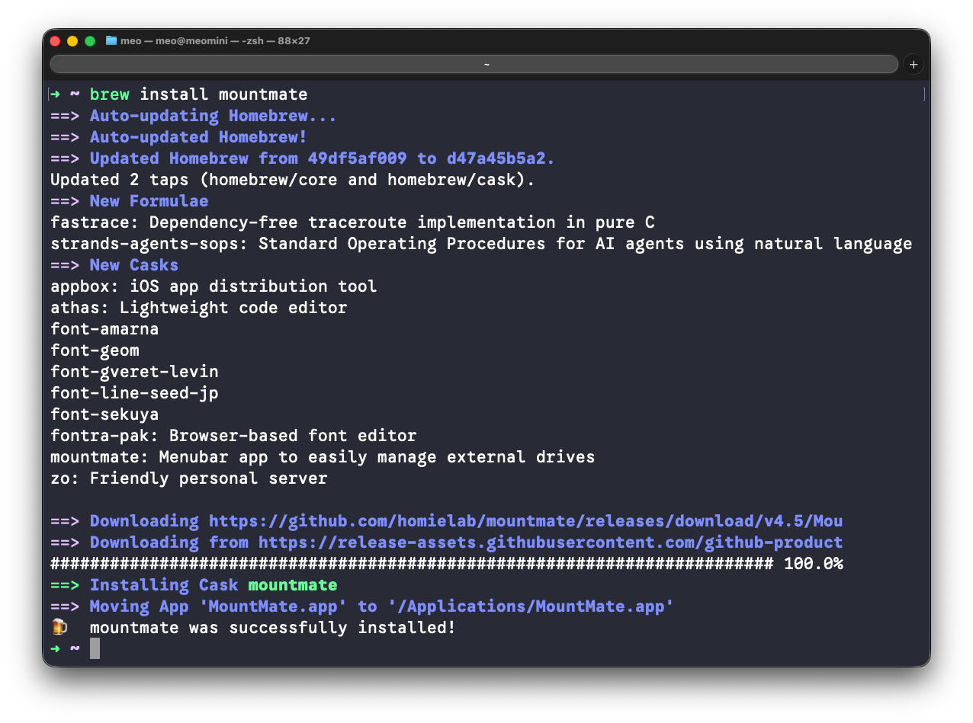
Task: Open a new tab with the plus button
Action: click(x=913, y=64)
